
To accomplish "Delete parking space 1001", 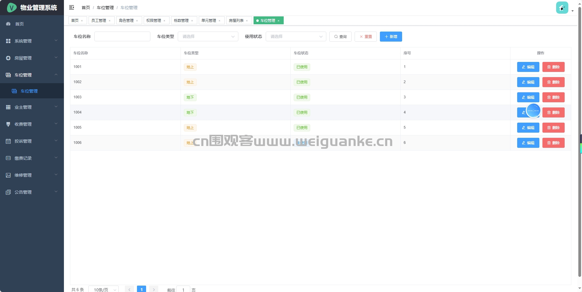I will pos(553,67).
